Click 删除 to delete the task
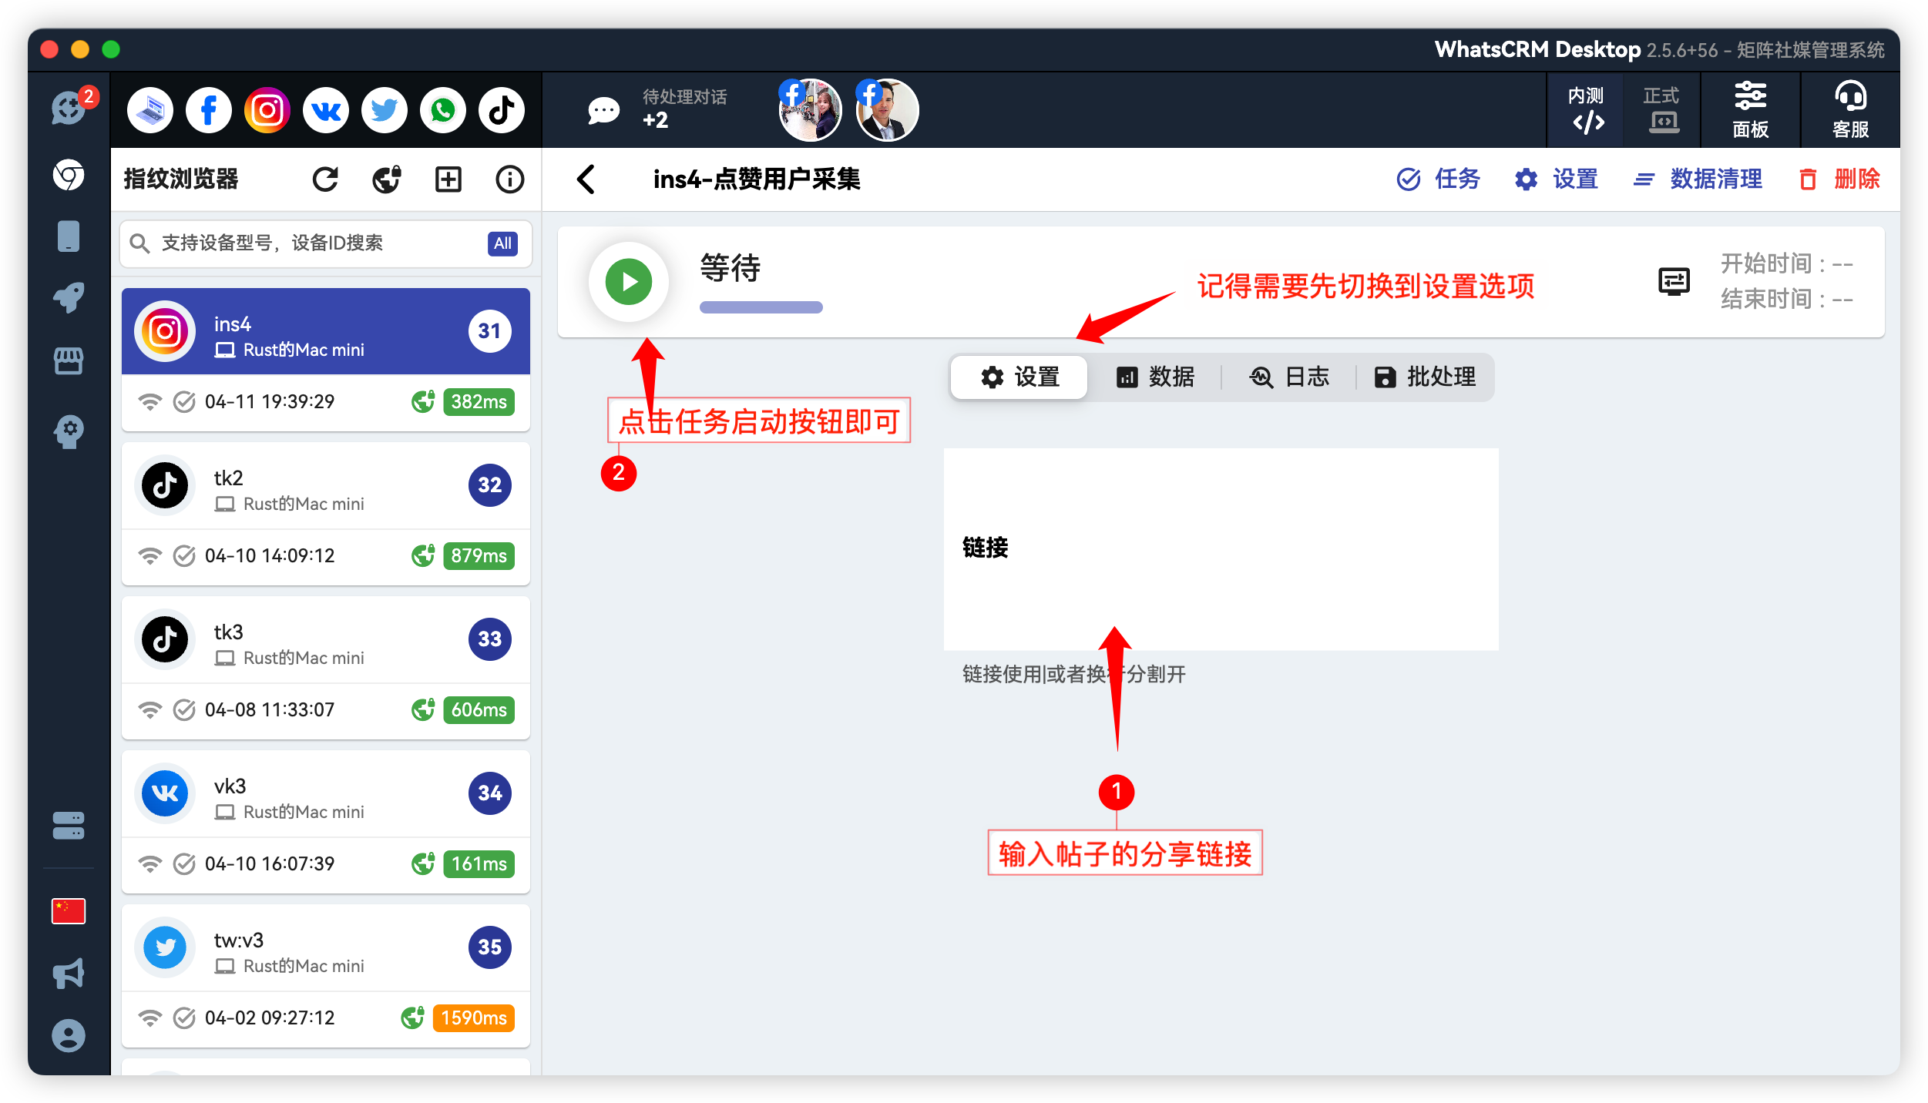The image size is (1928, 1103). (1839, 179)
